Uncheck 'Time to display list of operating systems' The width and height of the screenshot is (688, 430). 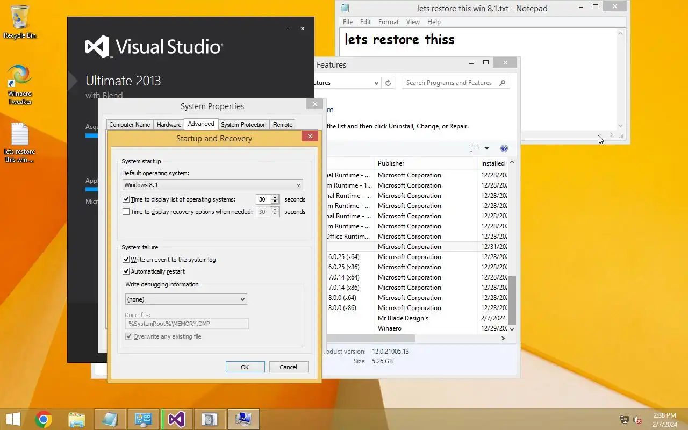click(x=126, y=199)
